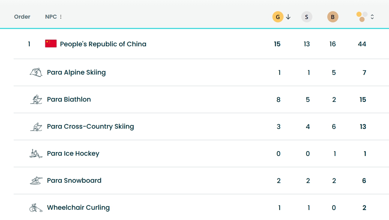This screenshot has width=389, height=220.
Task: Collapse People's Republic of China row
Action: tap(103, 44)
